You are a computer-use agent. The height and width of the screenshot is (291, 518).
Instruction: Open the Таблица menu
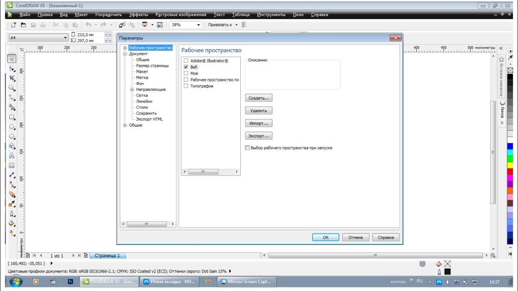(241, 15)
